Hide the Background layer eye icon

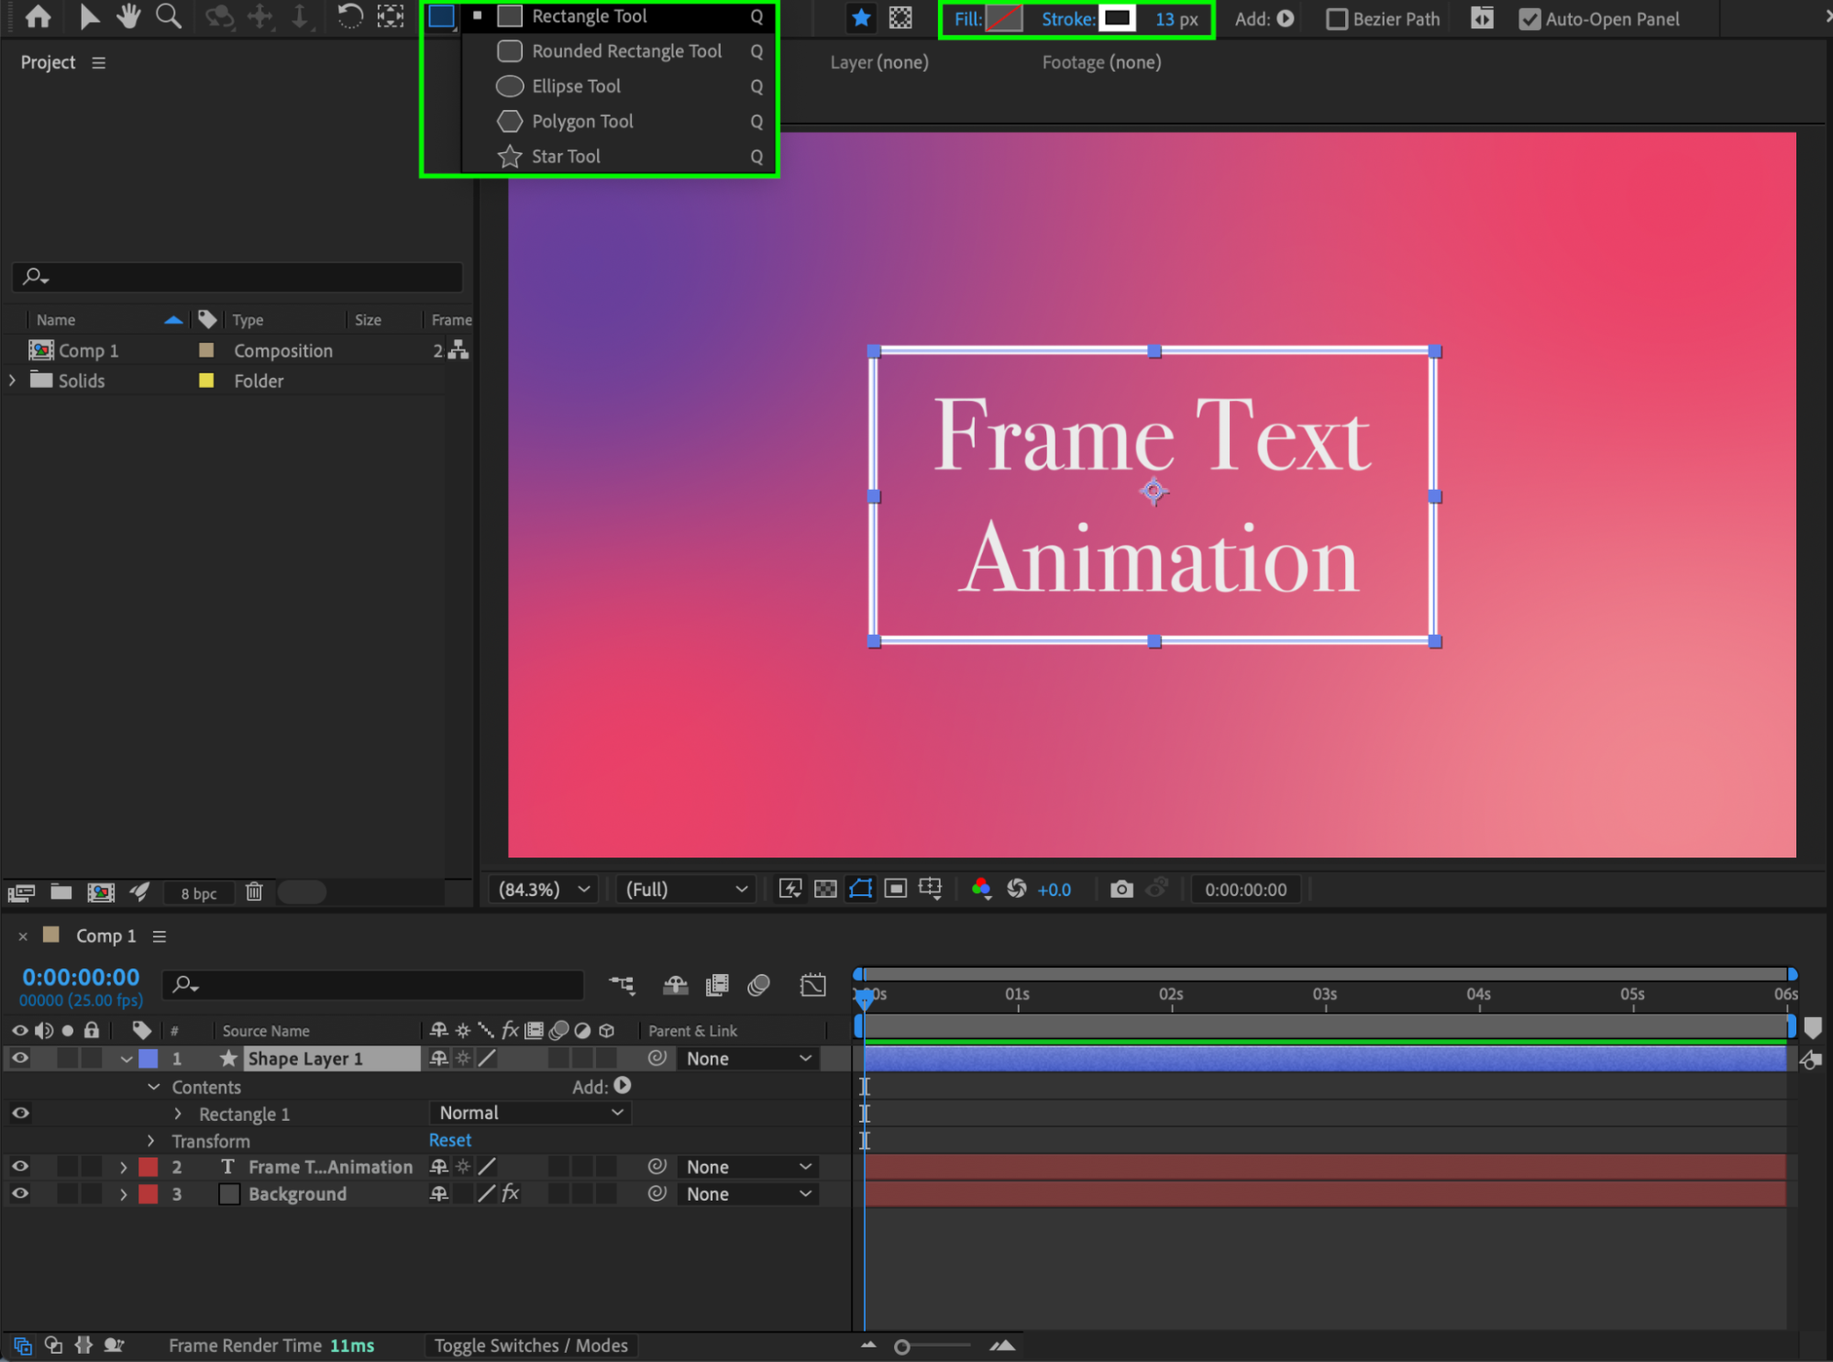click(20, 1193)
